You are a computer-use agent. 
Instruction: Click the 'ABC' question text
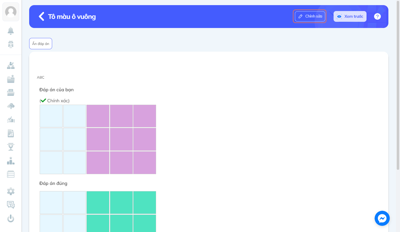(41, 78)
